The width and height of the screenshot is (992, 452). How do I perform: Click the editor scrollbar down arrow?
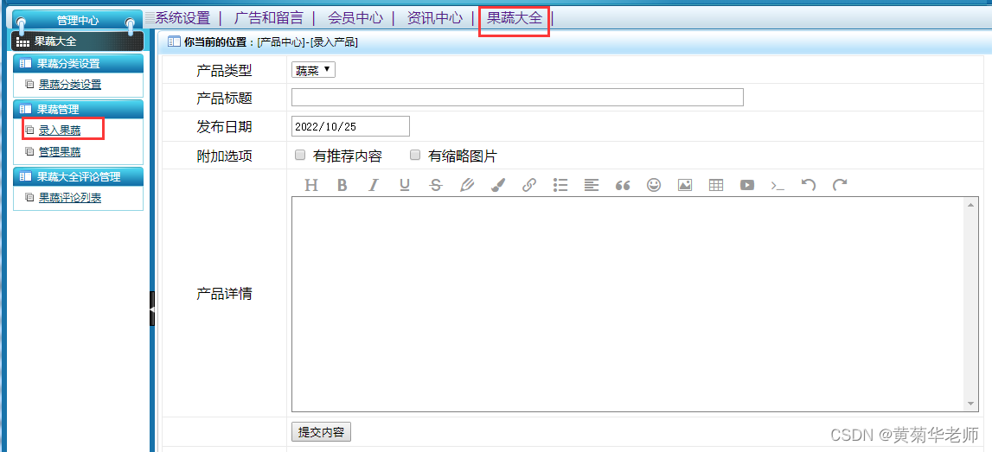972,404
